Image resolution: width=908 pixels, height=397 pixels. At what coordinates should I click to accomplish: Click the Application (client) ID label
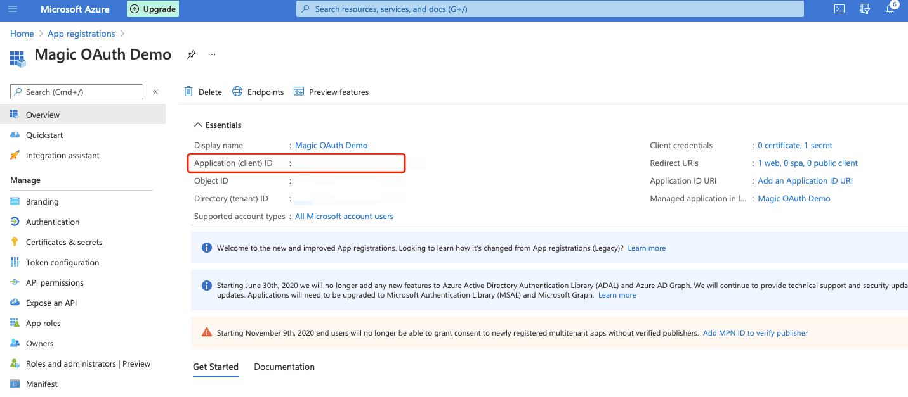pyautogui.click(x=234, y=163)
